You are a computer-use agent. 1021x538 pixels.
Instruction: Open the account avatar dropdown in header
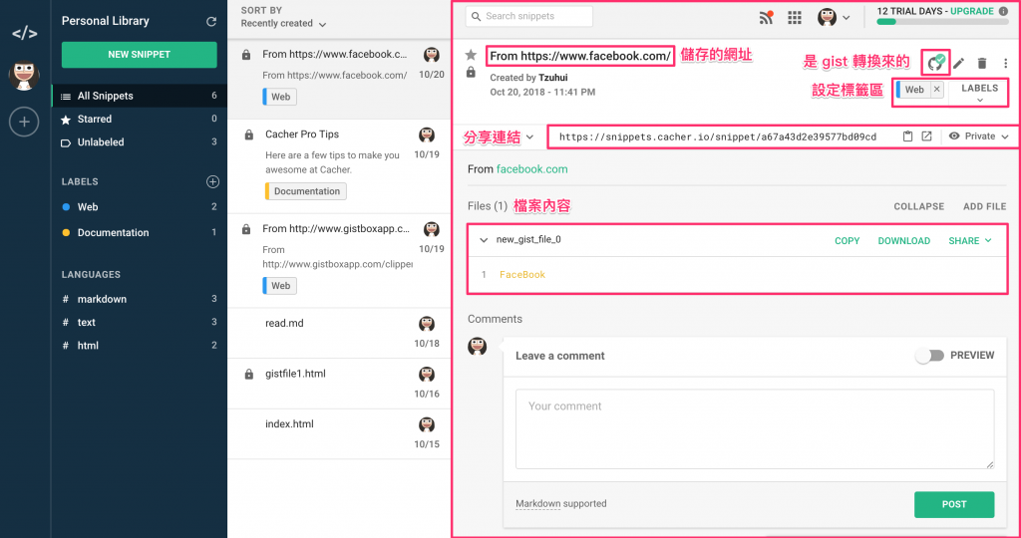pyautogui.click(x=835, y=18)
